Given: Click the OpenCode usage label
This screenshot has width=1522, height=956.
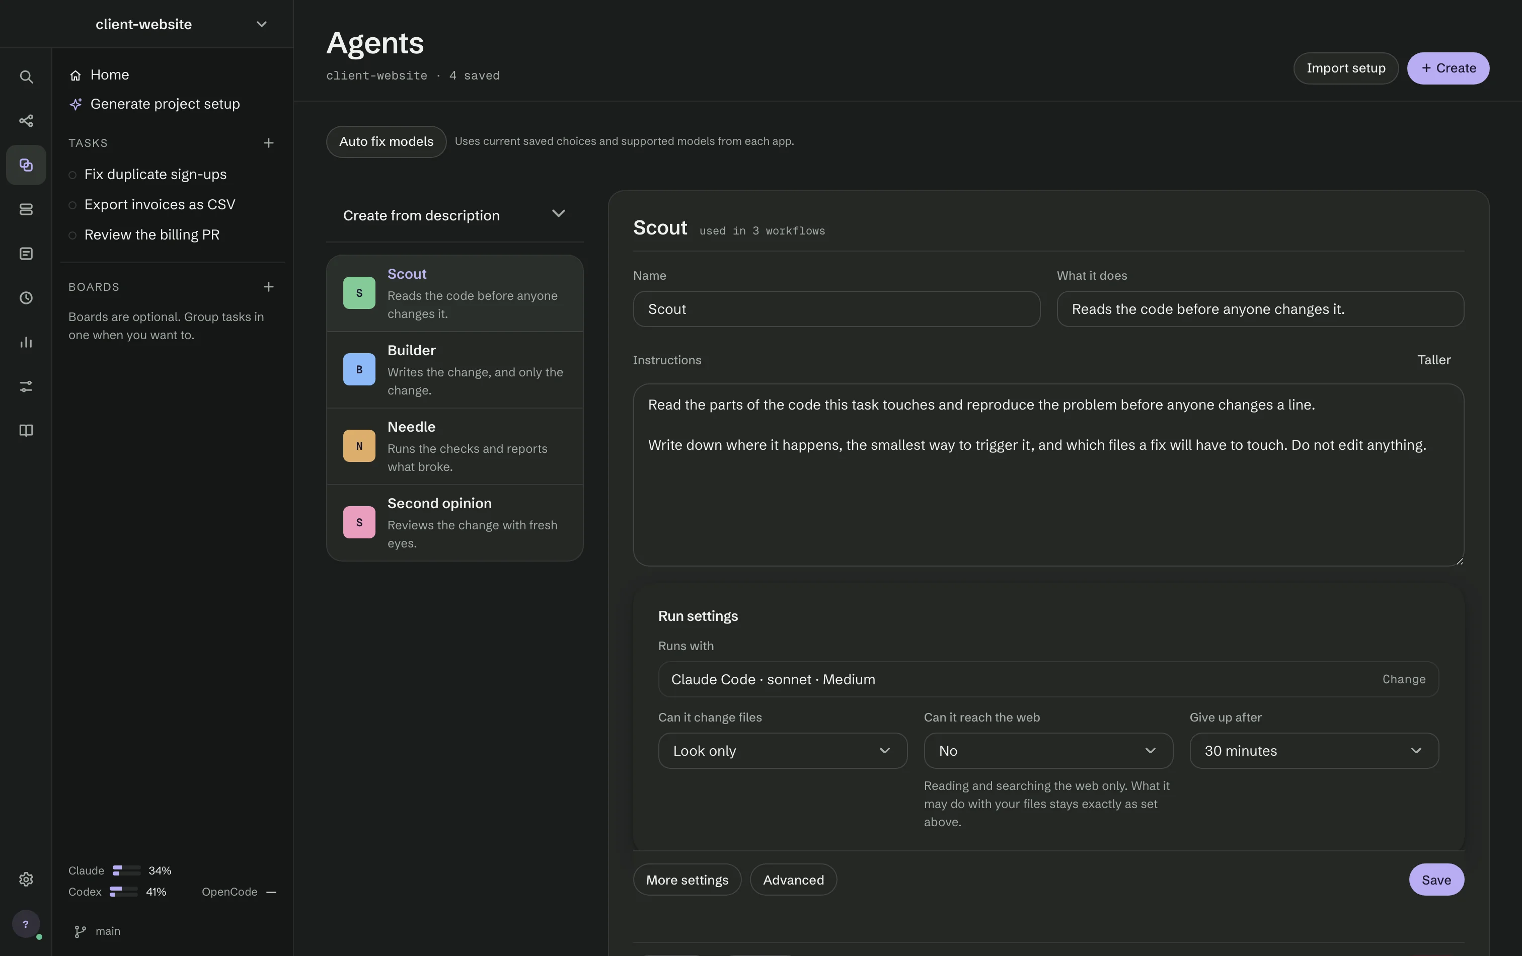Looking at the screenshot, I should [230, 892].
